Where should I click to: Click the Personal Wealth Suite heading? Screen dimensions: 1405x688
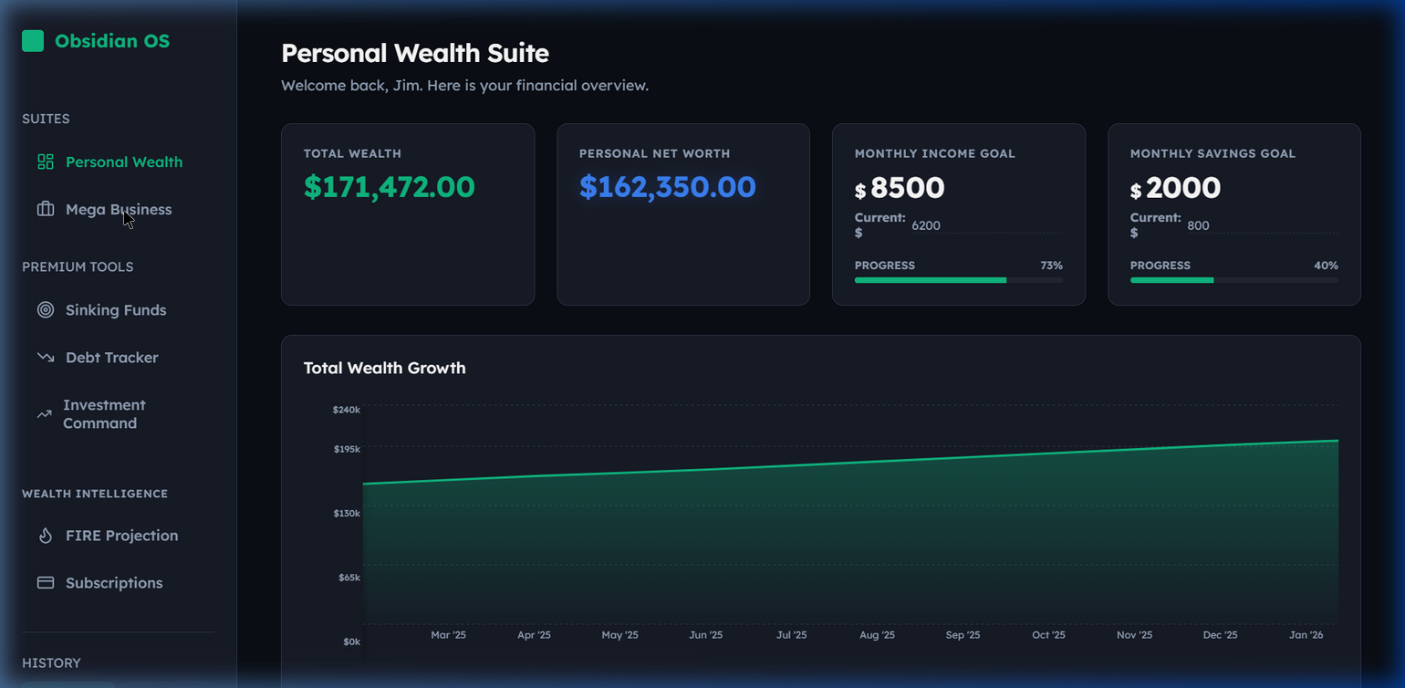pos(415,53)
